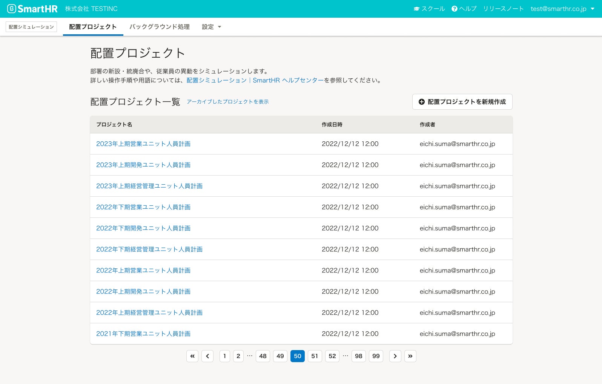Viewport: 602px width, 384px height.
Task: Jump to last page with double-right arrow
Action: [410, 356]
